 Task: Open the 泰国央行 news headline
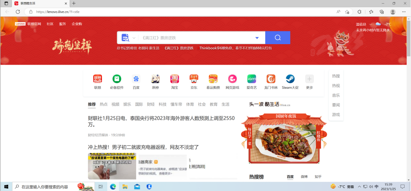161,121
